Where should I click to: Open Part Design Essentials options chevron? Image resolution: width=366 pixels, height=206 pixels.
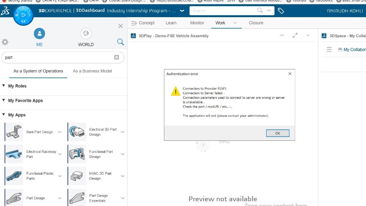pos(122,198)
